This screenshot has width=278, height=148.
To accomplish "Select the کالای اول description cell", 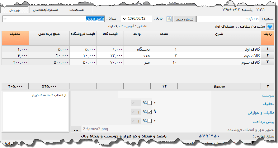I will [219, 49].
